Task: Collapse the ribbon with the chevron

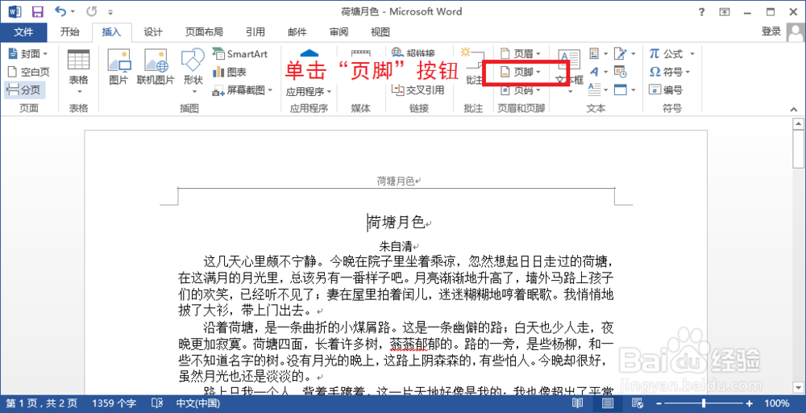Action: (x=793, y=109)
